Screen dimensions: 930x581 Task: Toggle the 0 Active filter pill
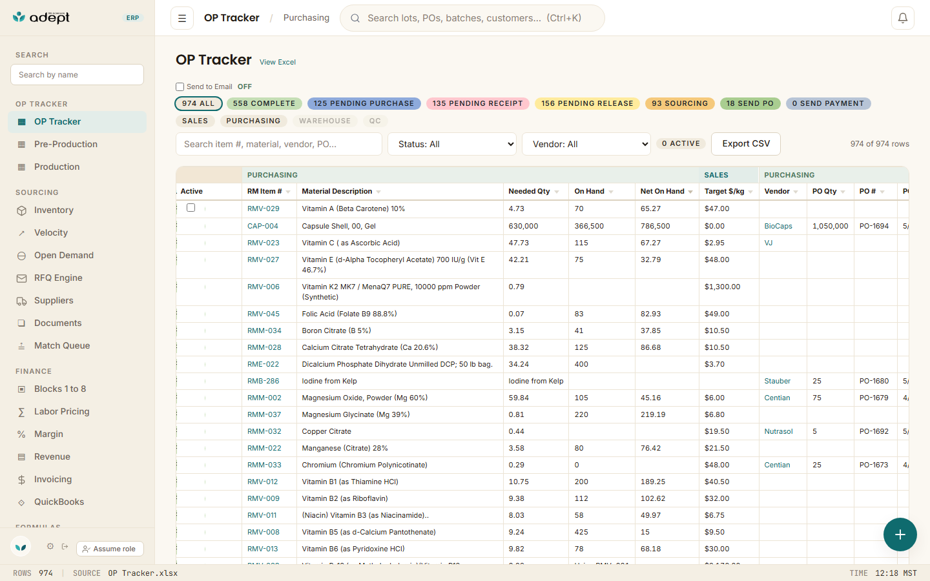coord(681,144)
